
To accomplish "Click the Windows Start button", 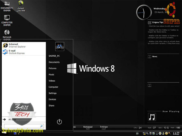I will pos(4,133).
